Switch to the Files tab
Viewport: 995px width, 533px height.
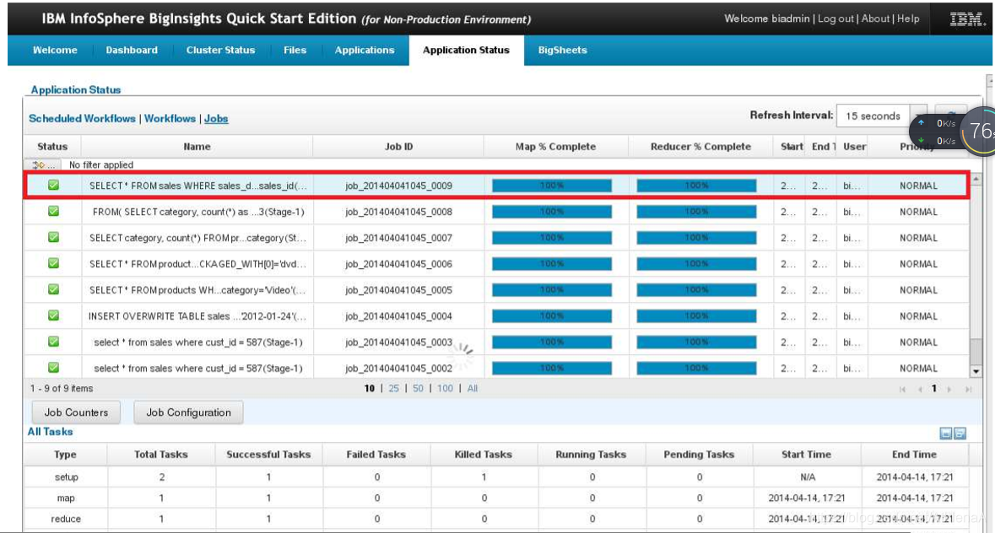point(295,50)
